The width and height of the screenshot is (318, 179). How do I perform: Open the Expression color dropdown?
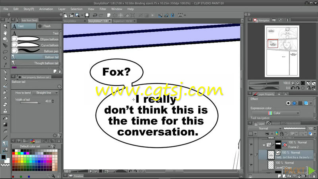coord(275,113)
